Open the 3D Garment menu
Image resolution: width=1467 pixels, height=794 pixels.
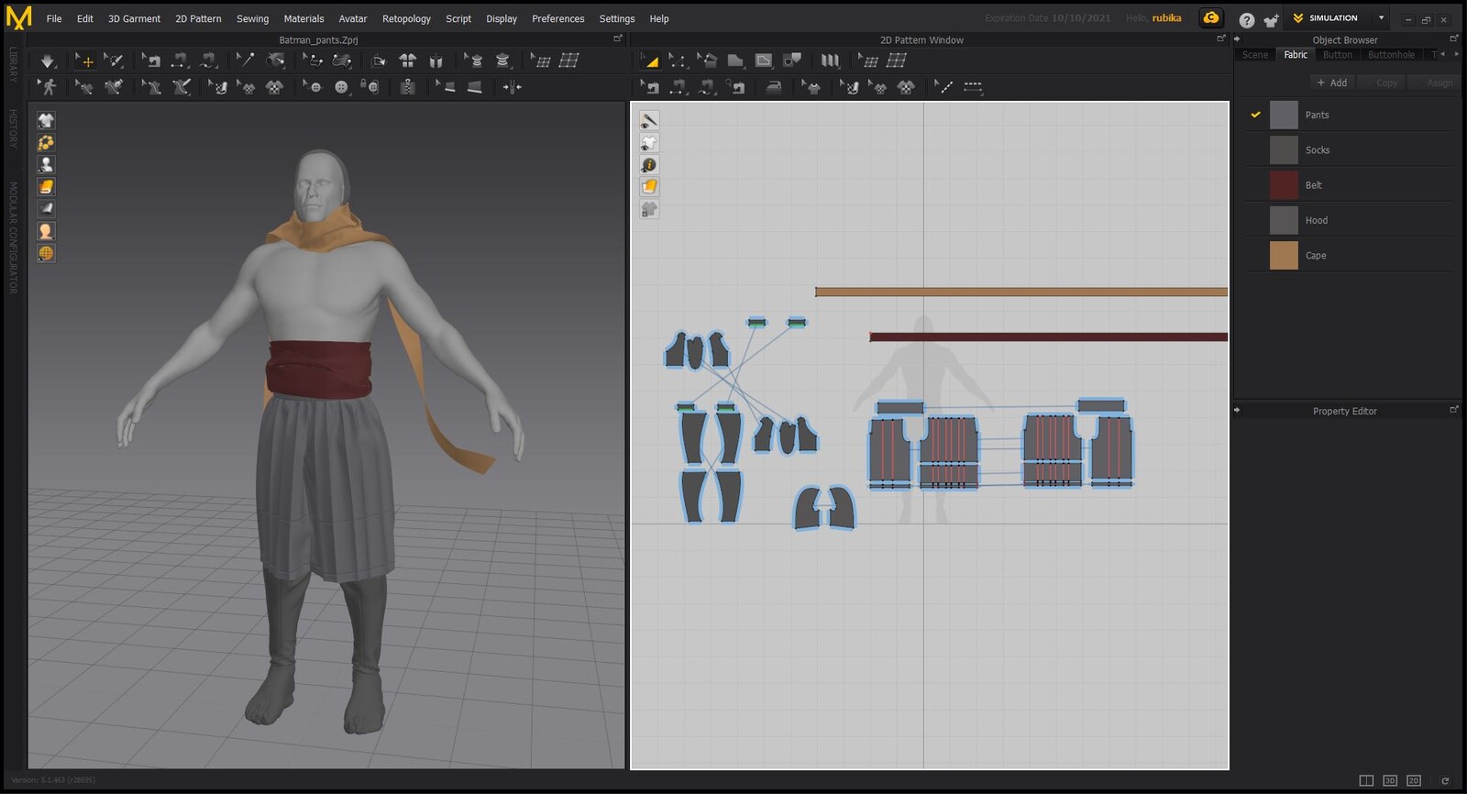click(x=134, y=18)
